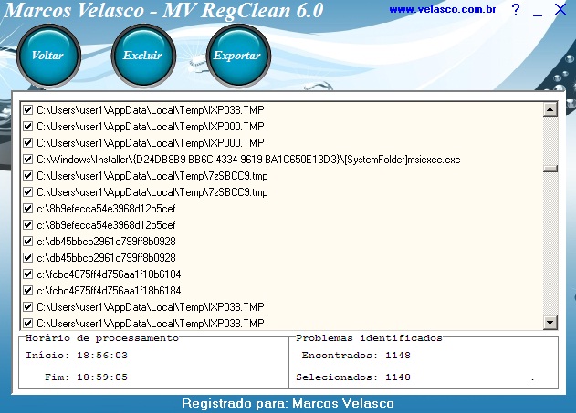
Task: Toggle the IXP000.TMP checkbox directly above msiexec.exe
Action: pos(27,142)
